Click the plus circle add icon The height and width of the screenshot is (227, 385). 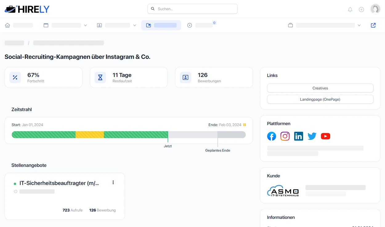coord(362,10)
